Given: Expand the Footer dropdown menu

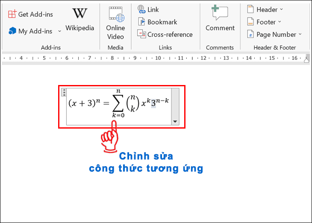Looking at the screenshot, I should 280,22.
